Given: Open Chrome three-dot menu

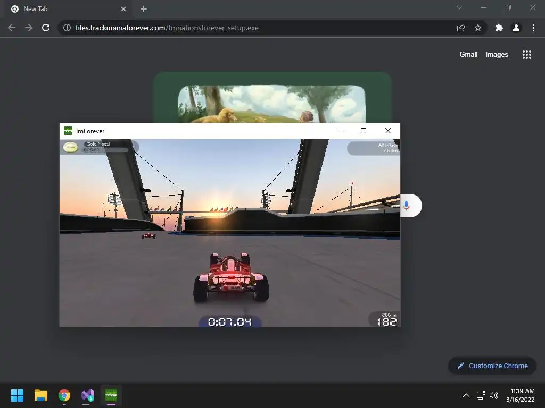Looking at the screenshot, I should pos(533,28).
